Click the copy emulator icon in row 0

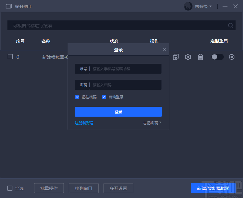(176, 57)
